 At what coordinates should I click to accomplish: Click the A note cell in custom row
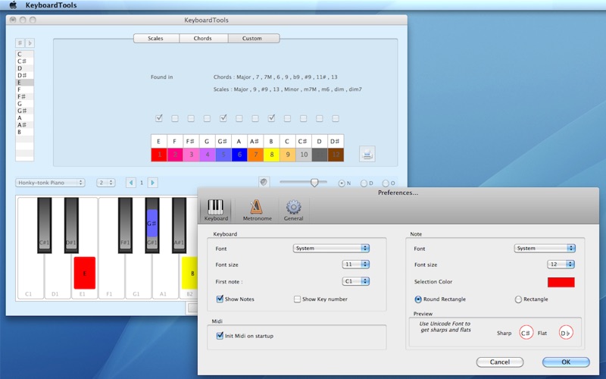[x=239, y=142]
